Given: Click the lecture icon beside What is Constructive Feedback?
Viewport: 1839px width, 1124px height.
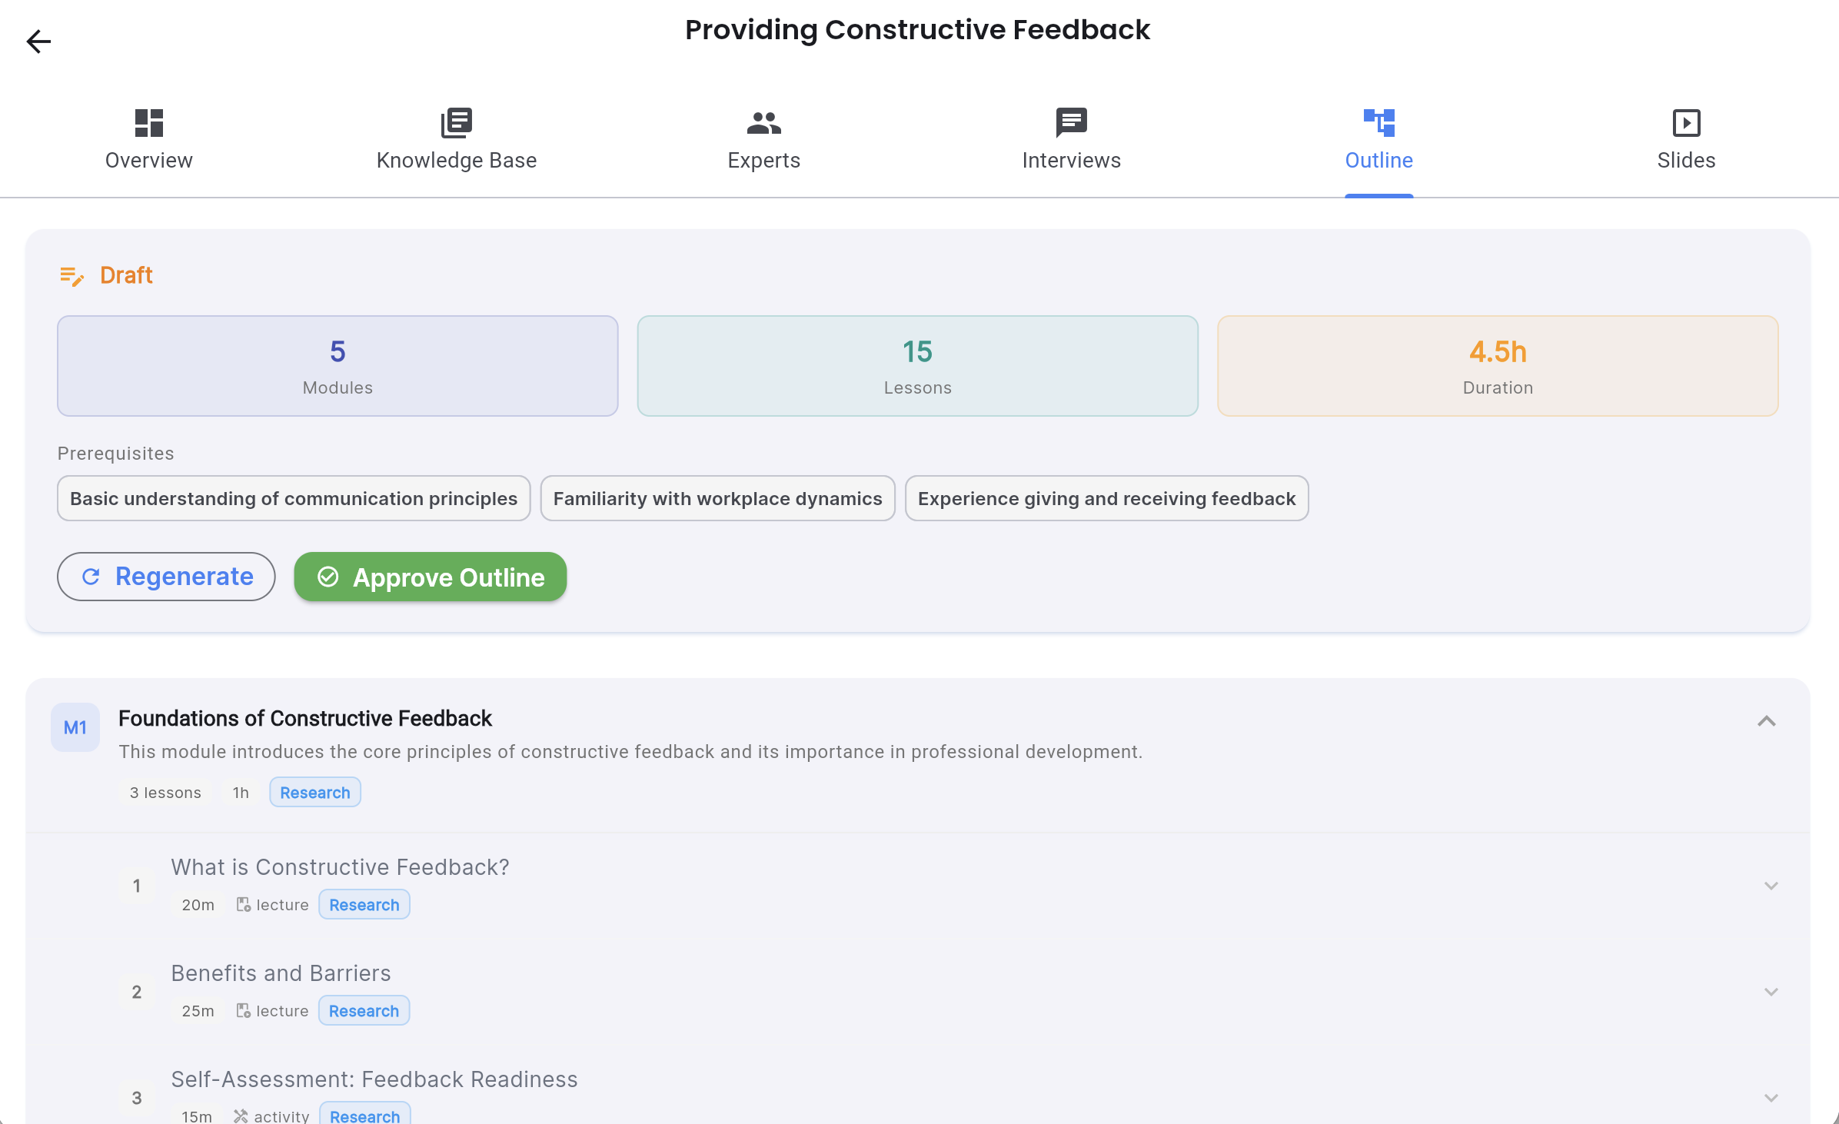Looking at the screenshot, I should (244, 904).
